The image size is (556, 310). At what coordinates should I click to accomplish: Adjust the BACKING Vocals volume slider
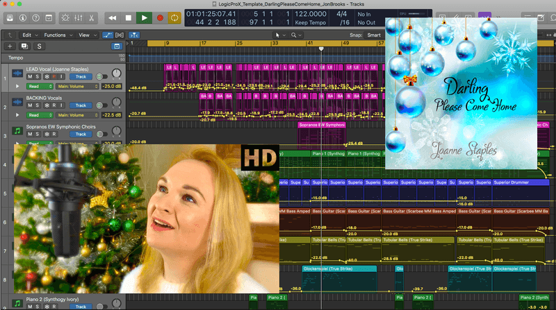101,105
